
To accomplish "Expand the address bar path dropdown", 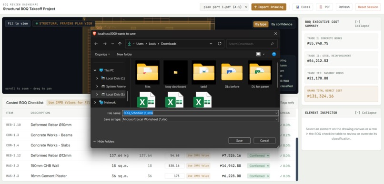I will pyautogui.click(x=211, y=44).
